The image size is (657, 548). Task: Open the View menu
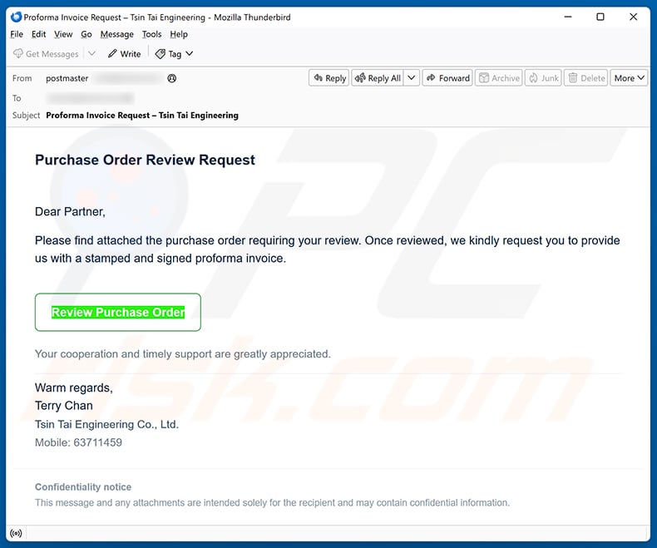63,34
